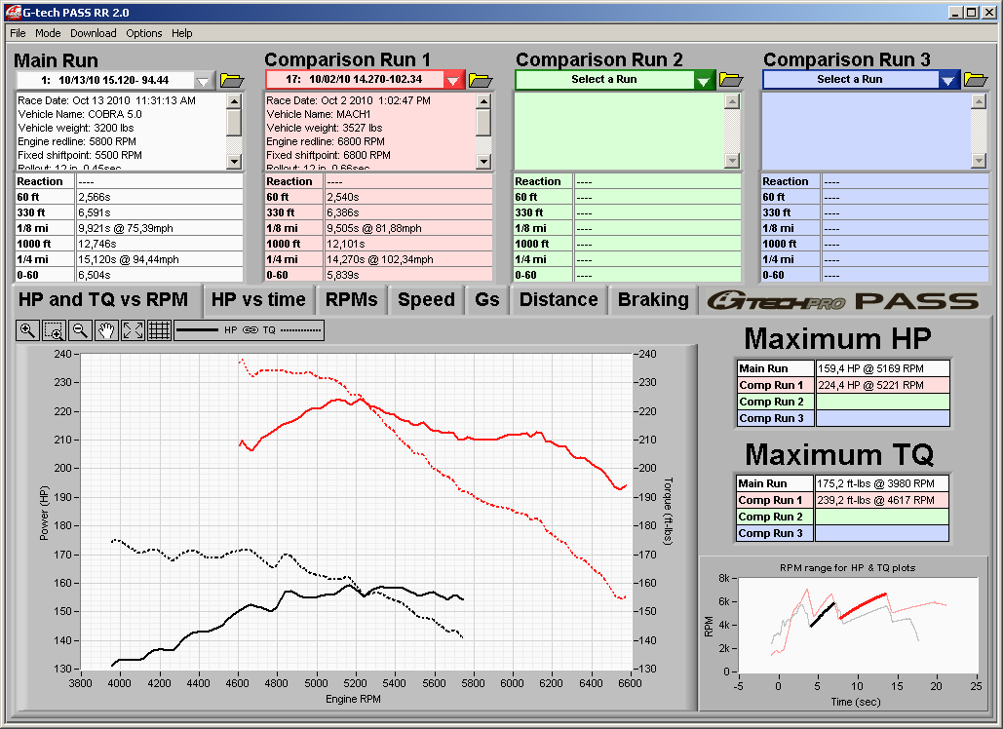Switch to the Gs tab

[x=486, y=300]
